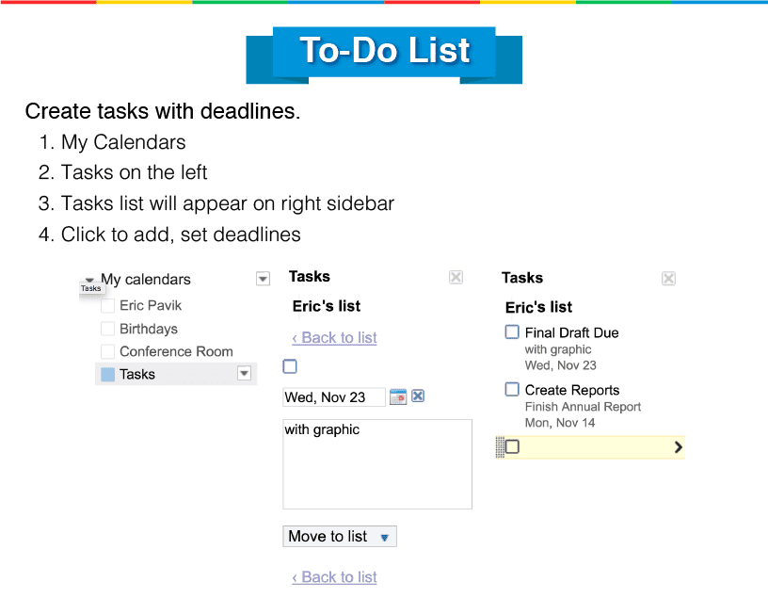Click the notes box containing 'with graphic'
Viewport: 768px width, 598px height.
pyautogui.click(x=376, y=464)
